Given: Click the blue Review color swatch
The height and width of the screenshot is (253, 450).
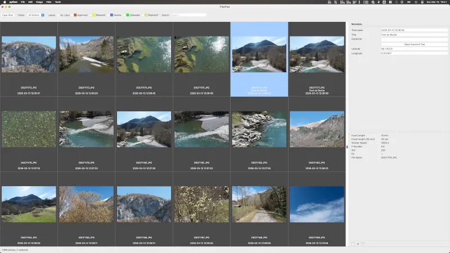Looking at the screenshot, I should click(x=111, y=15).
